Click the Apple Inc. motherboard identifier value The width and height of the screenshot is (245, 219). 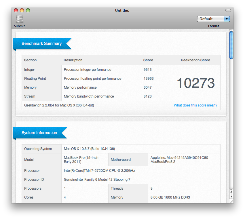point(179,160)
